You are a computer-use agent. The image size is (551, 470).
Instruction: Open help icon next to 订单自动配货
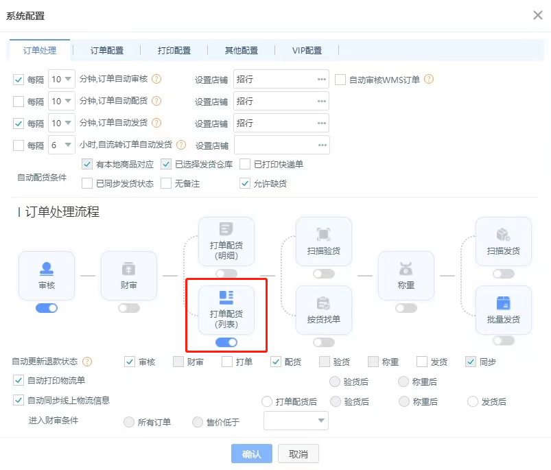(x=156, y=101)
